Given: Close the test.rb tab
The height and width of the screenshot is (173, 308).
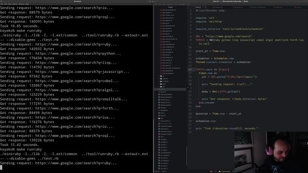Looking at the screenshot, I should click(x=205, y=7).
